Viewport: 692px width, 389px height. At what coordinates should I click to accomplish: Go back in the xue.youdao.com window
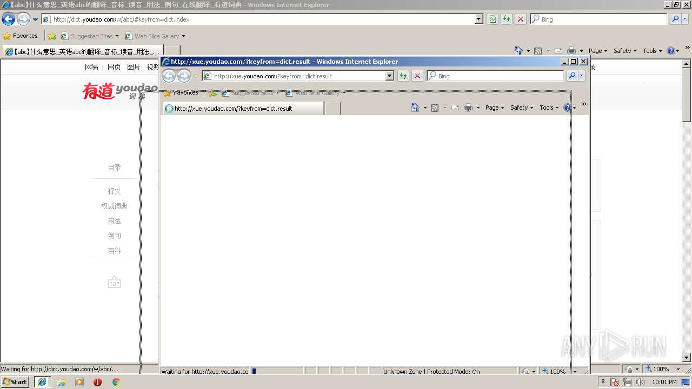coord(169,76)
